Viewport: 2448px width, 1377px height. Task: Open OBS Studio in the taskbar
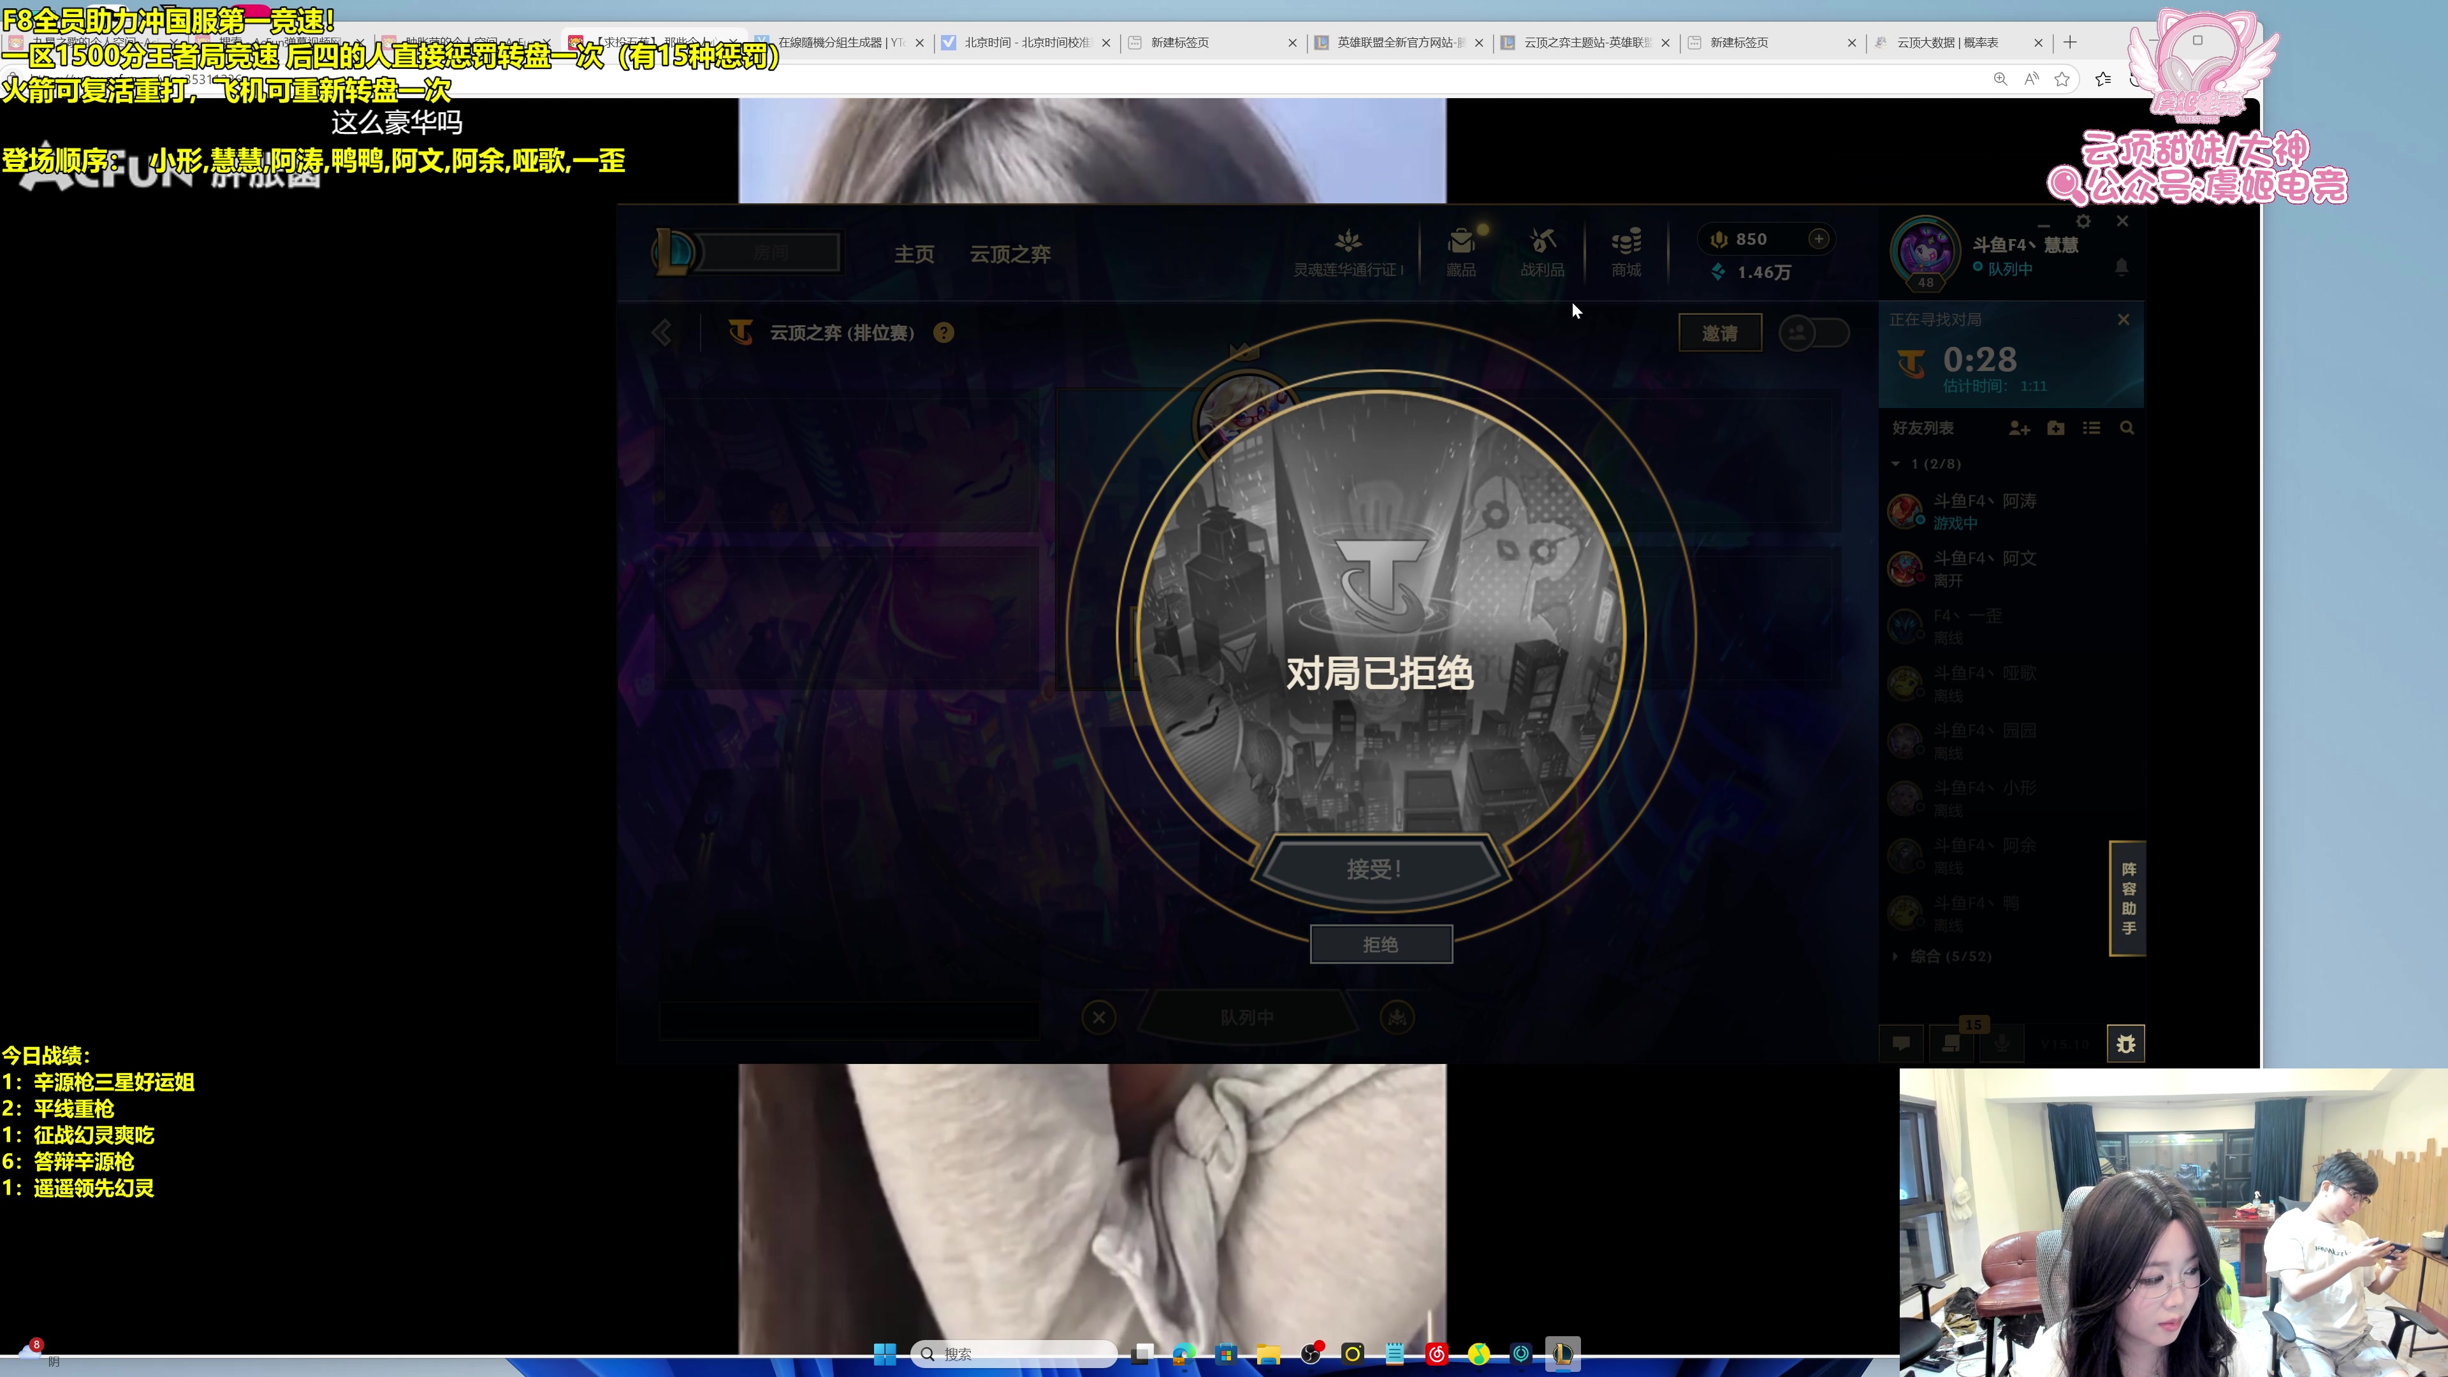coord(1311,1354)
